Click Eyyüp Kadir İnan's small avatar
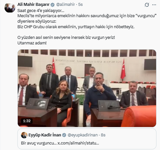The width and height of the screenshot is (160, 150). 24,135
